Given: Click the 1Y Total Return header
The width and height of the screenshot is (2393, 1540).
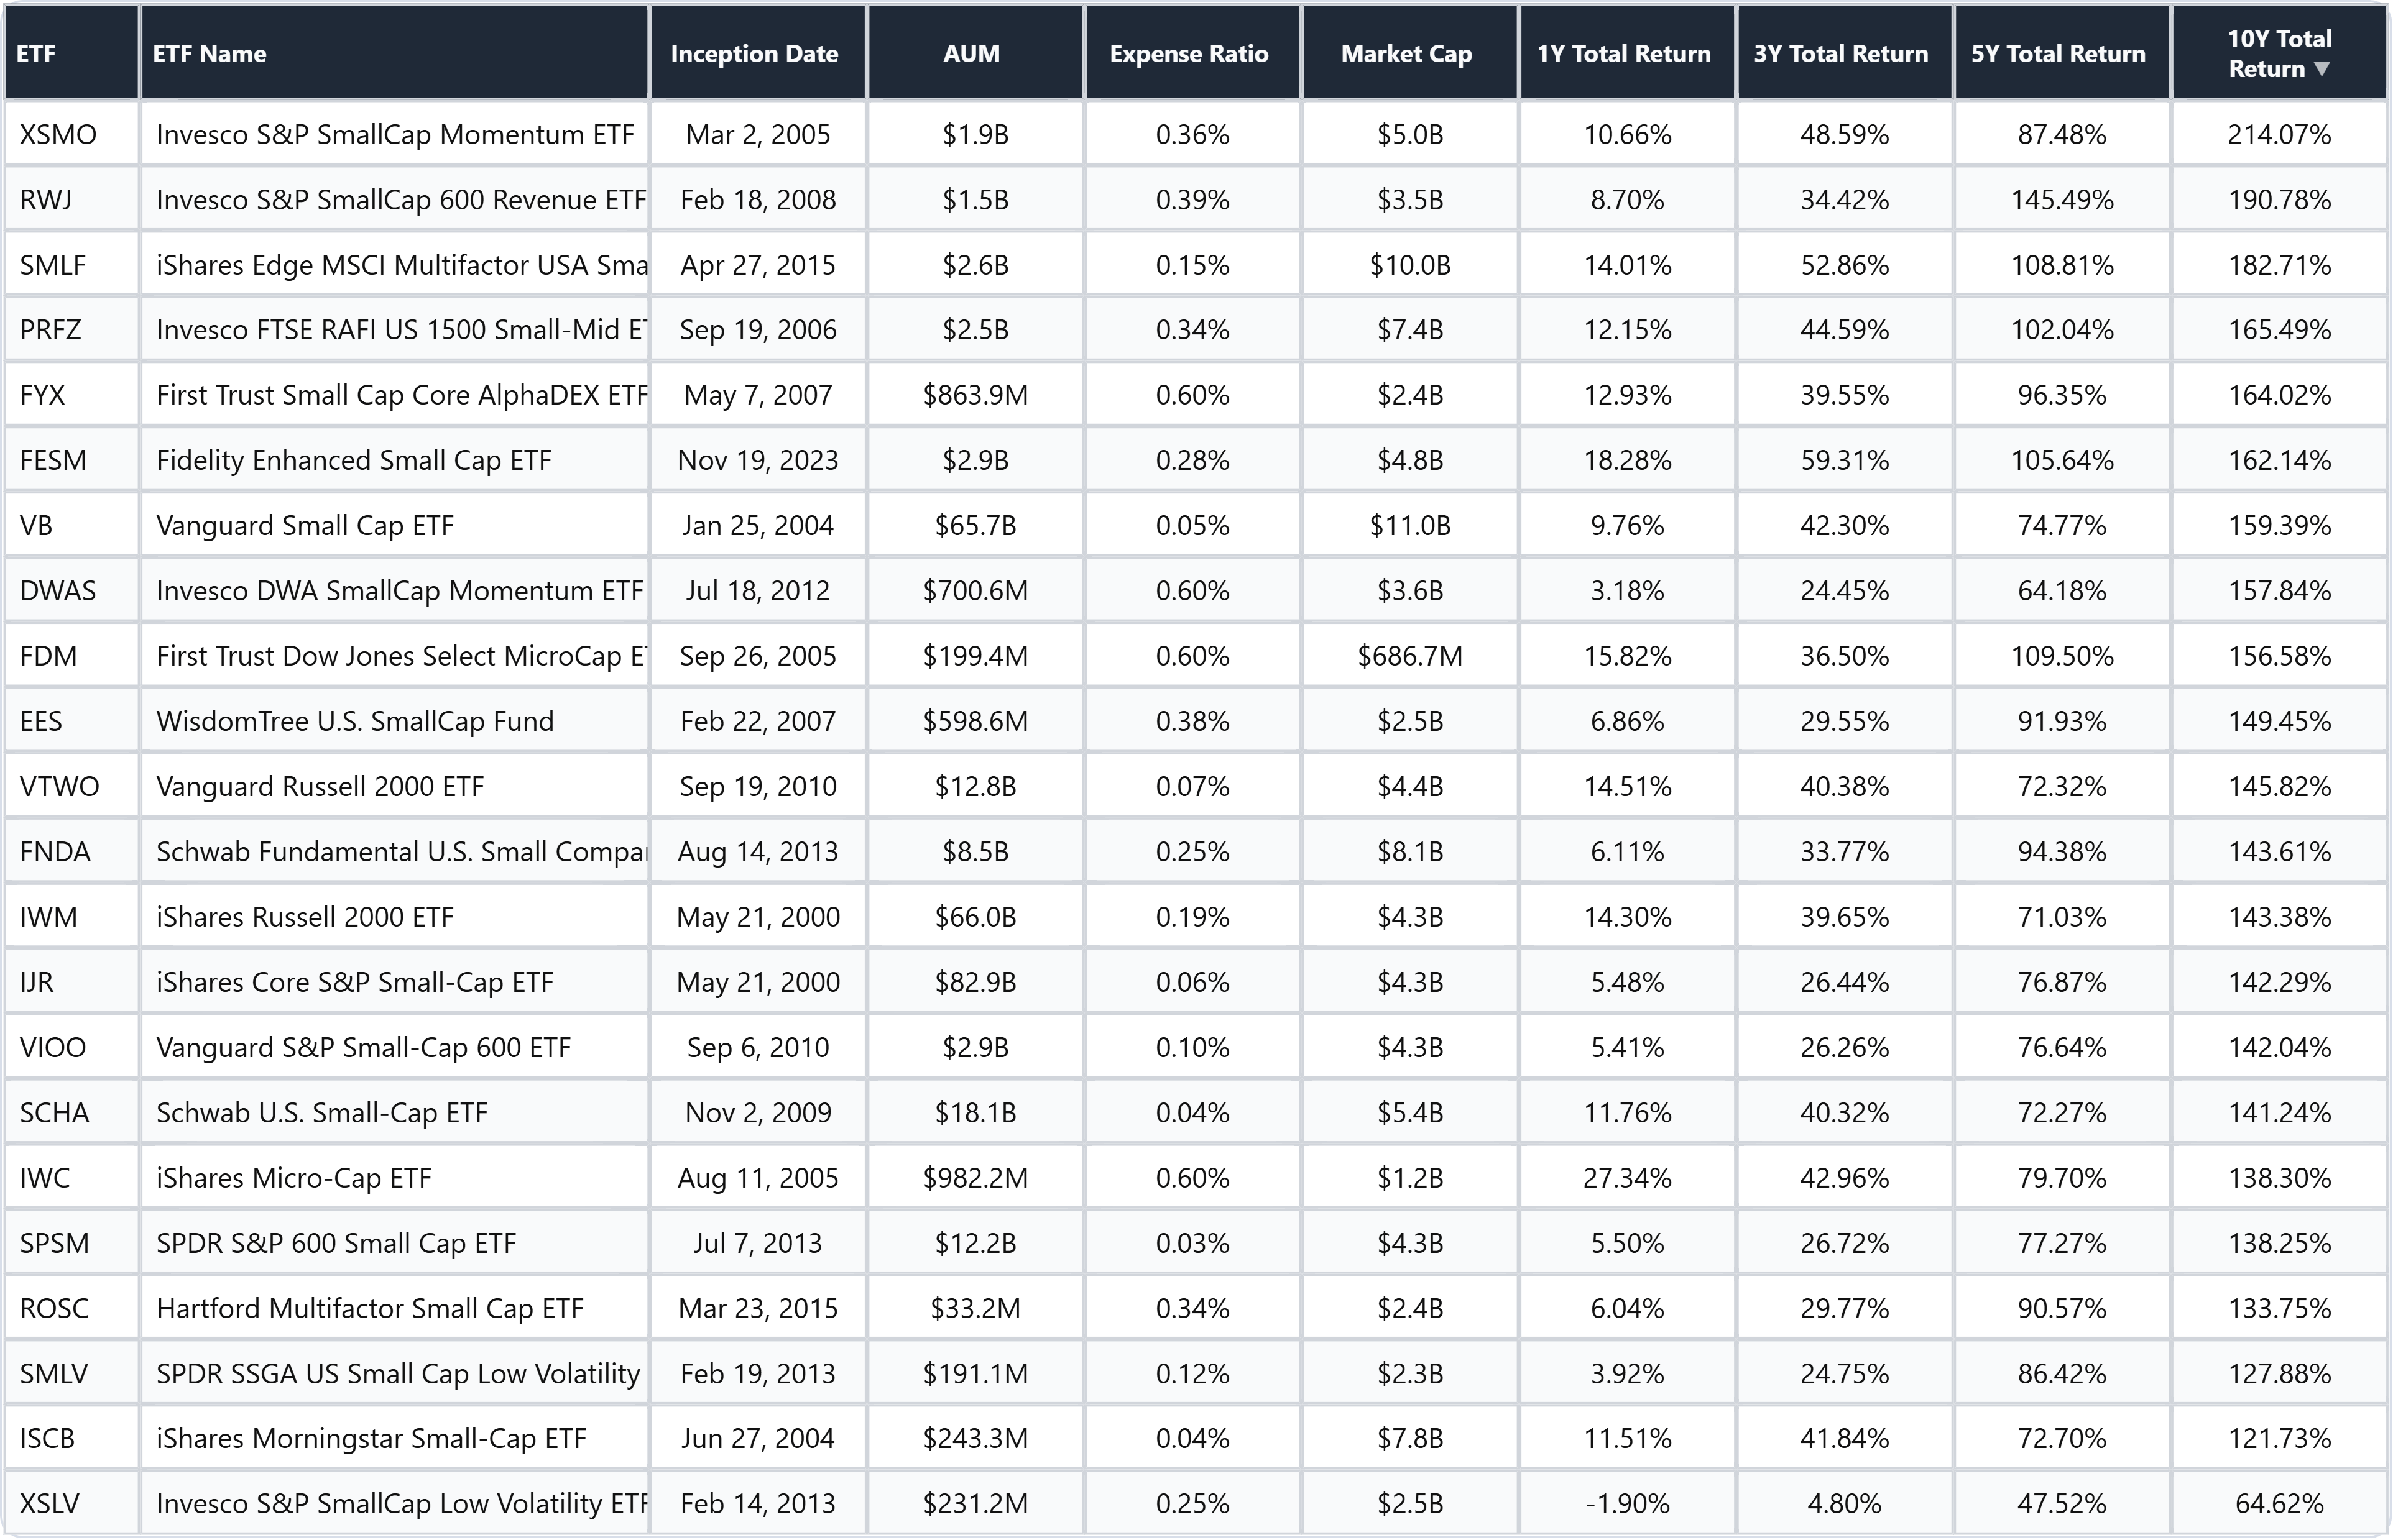Looking at the screenshot, I should point(1624,54).
